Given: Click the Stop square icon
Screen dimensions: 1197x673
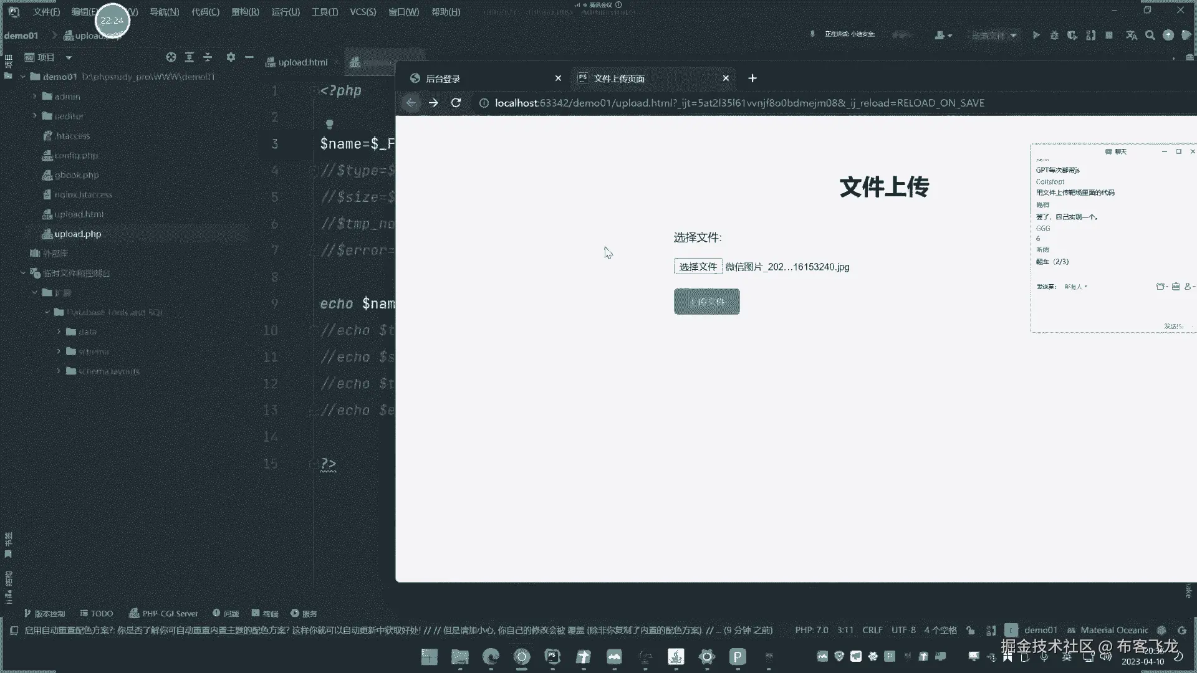Looking at the screenshot, I should pyautogui.click(x=1109, y=36).
